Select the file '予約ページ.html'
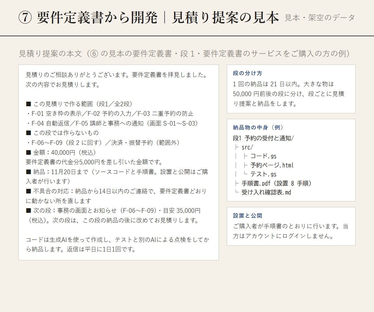The height and width of the screenshot is (312, 374). coord(272,165)
